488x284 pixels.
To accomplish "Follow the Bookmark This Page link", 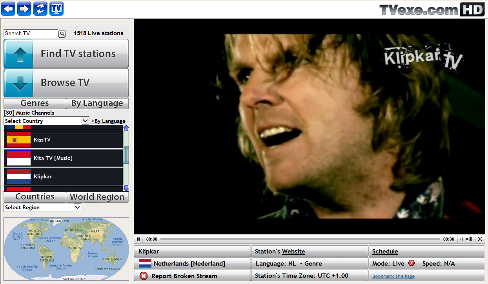I will 393,276.
